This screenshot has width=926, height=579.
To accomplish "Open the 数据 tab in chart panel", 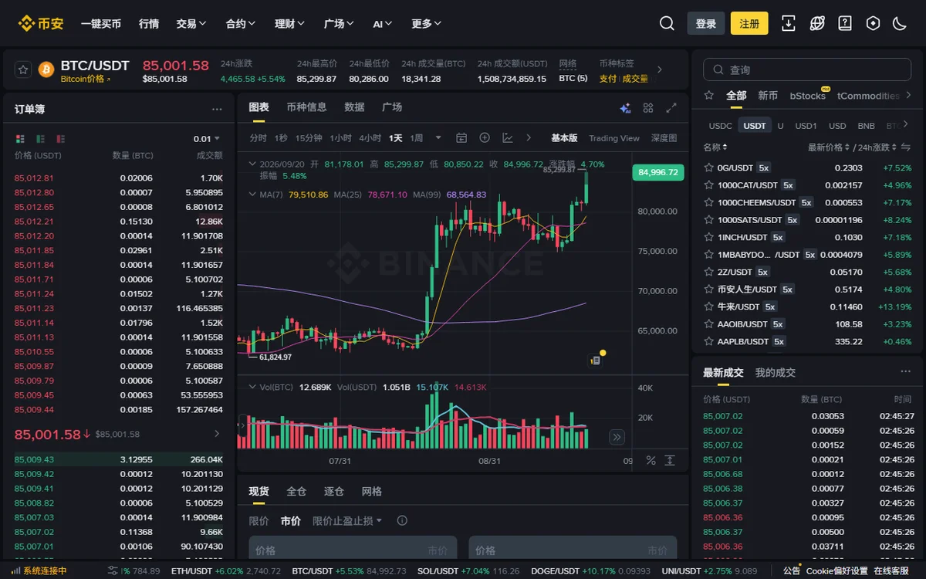I will [354, 107].
